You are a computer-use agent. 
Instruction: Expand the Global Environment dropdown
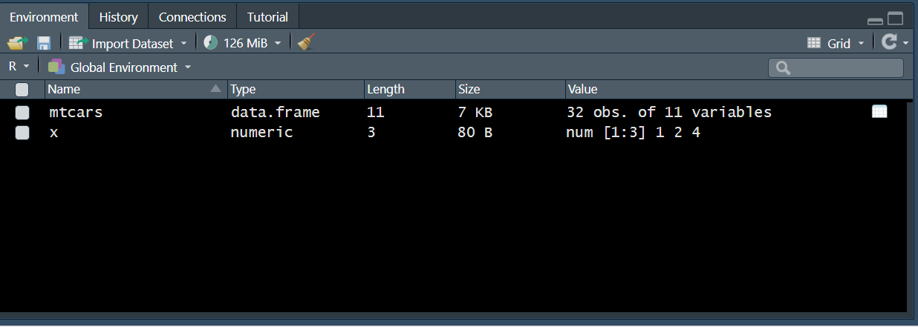120,67
